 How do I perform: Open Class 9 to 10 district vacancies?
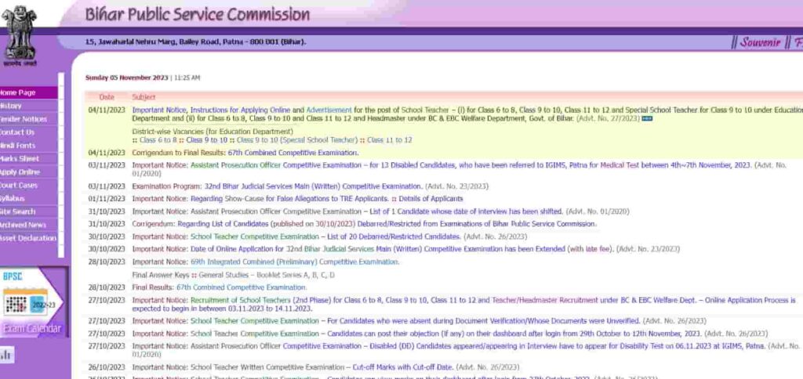[x=206, y=140]
